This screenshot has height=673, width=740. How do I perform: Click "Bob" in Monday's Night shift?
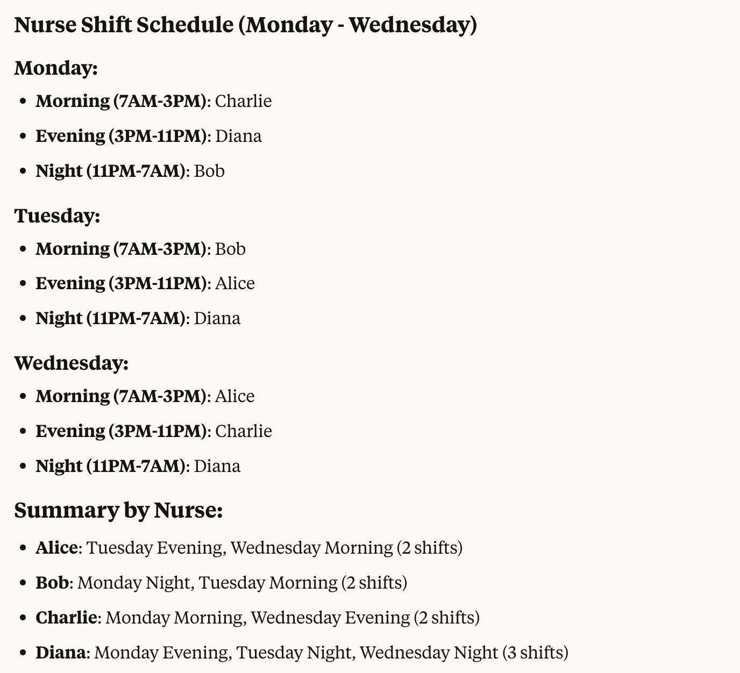[209, 171]
